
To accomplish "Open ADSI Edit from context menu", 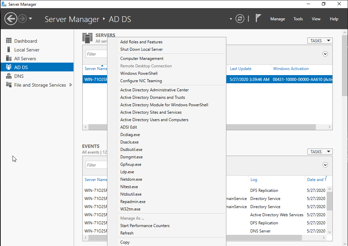I will click(129, 127).
